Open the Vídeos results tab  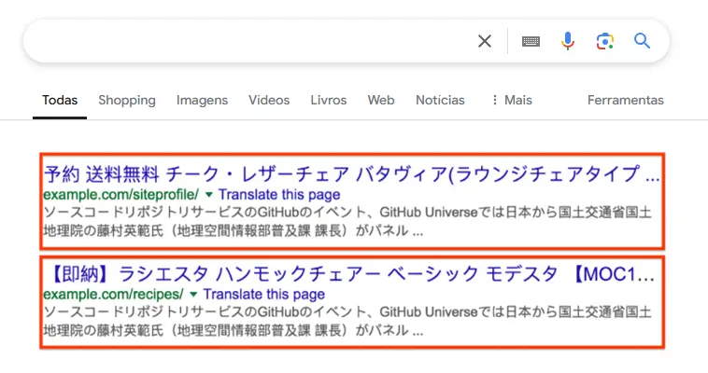[x=269, y=100]
